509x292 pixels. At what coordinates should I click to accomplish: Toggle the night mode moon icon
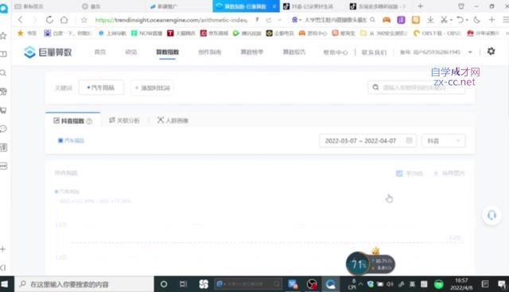point(476,20)
